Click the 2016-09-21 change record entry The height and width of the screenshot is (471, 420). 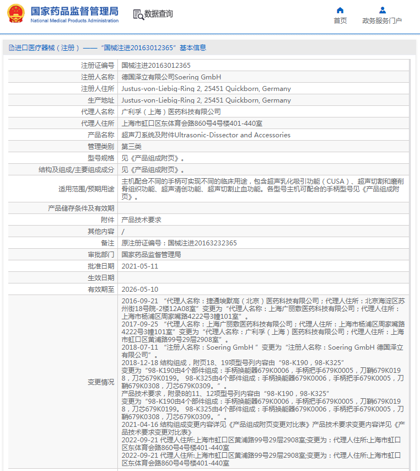pos(263,308)
